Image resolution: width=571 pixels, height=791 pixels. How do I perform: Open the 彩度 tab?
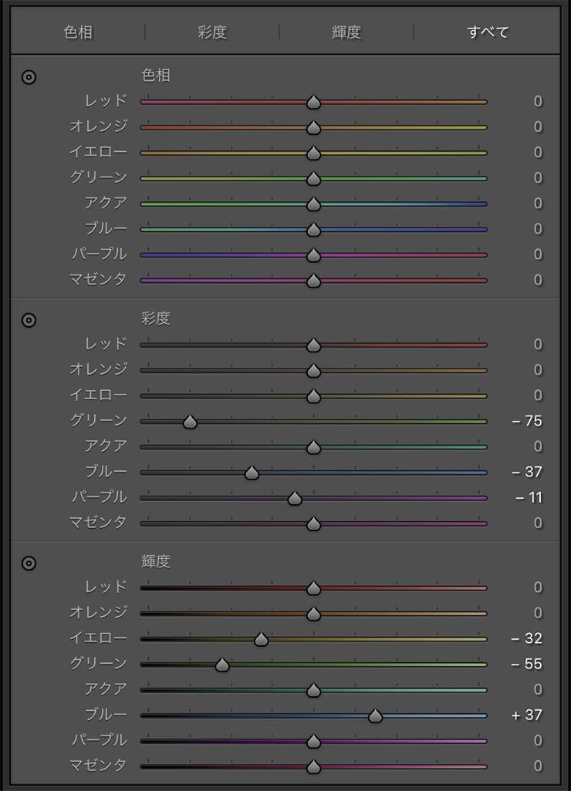tap(212, 32)
